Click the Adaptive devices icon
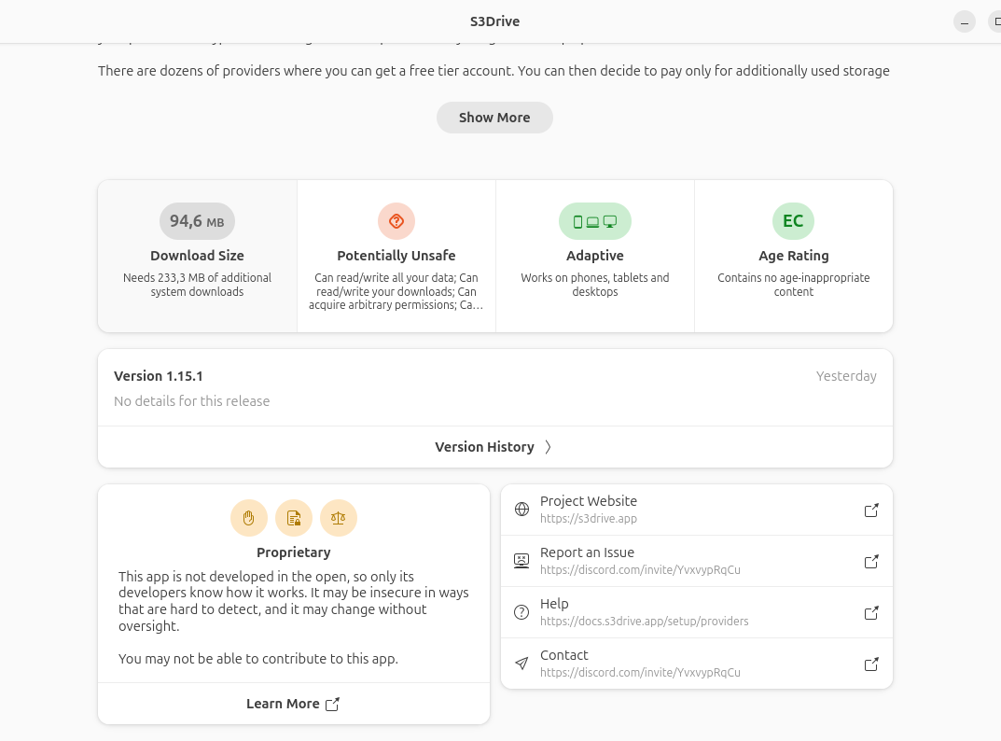Image resolution: width=1001 pixels, height=741 pixels. pyautogui.click(x=595, y=221)
